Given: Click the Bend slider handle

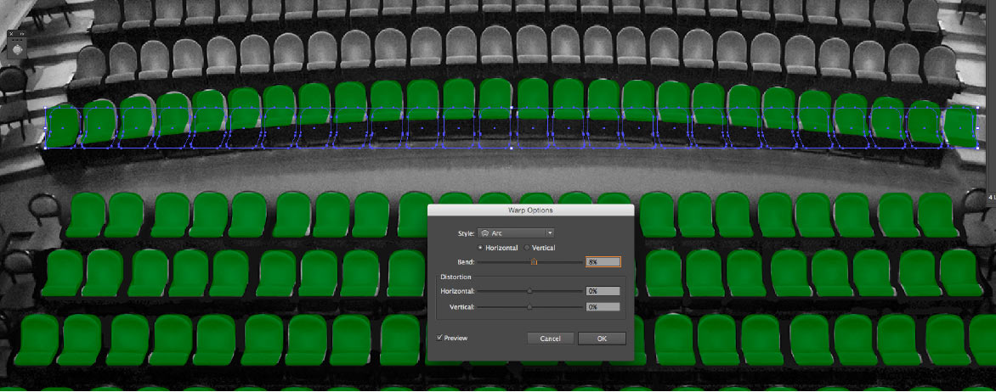Looking at the screenshot, I should (534, 262).
